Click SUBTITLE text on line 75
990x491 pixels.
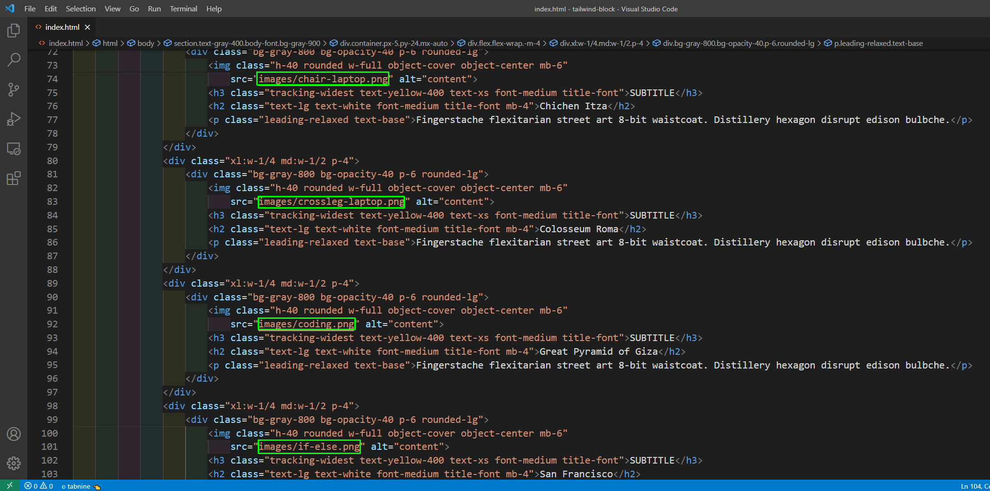pos(652,93)
